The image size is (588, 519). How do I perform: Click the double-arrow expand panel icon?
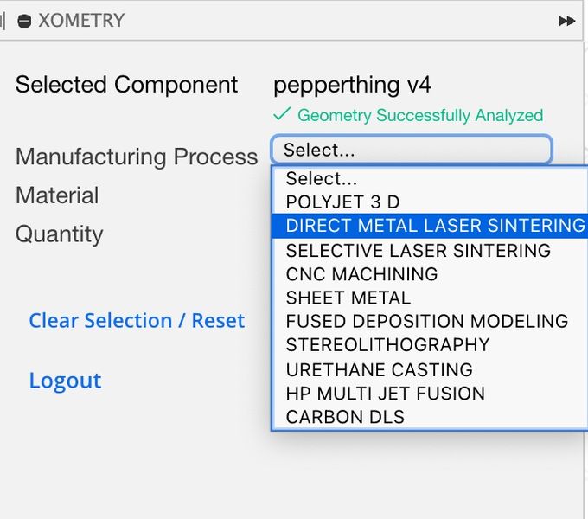click(567, 21)
